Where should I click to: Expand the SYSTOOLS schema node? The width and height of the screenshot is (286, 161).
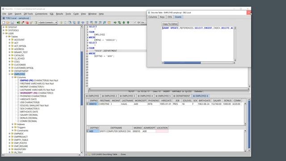(x=4, y=30)
